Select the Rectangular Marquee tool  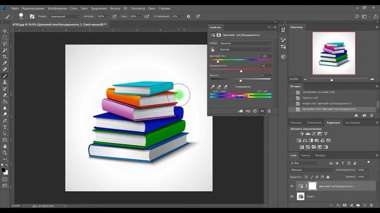pos(5,37)
